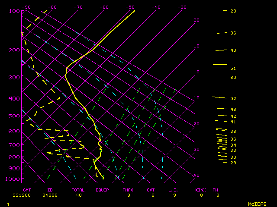Click the PW precipitable water header

pos(216,190)
